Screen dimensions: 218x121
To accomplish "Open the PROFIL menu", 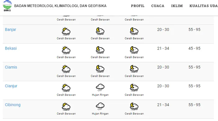I will [x=138, y=6].
